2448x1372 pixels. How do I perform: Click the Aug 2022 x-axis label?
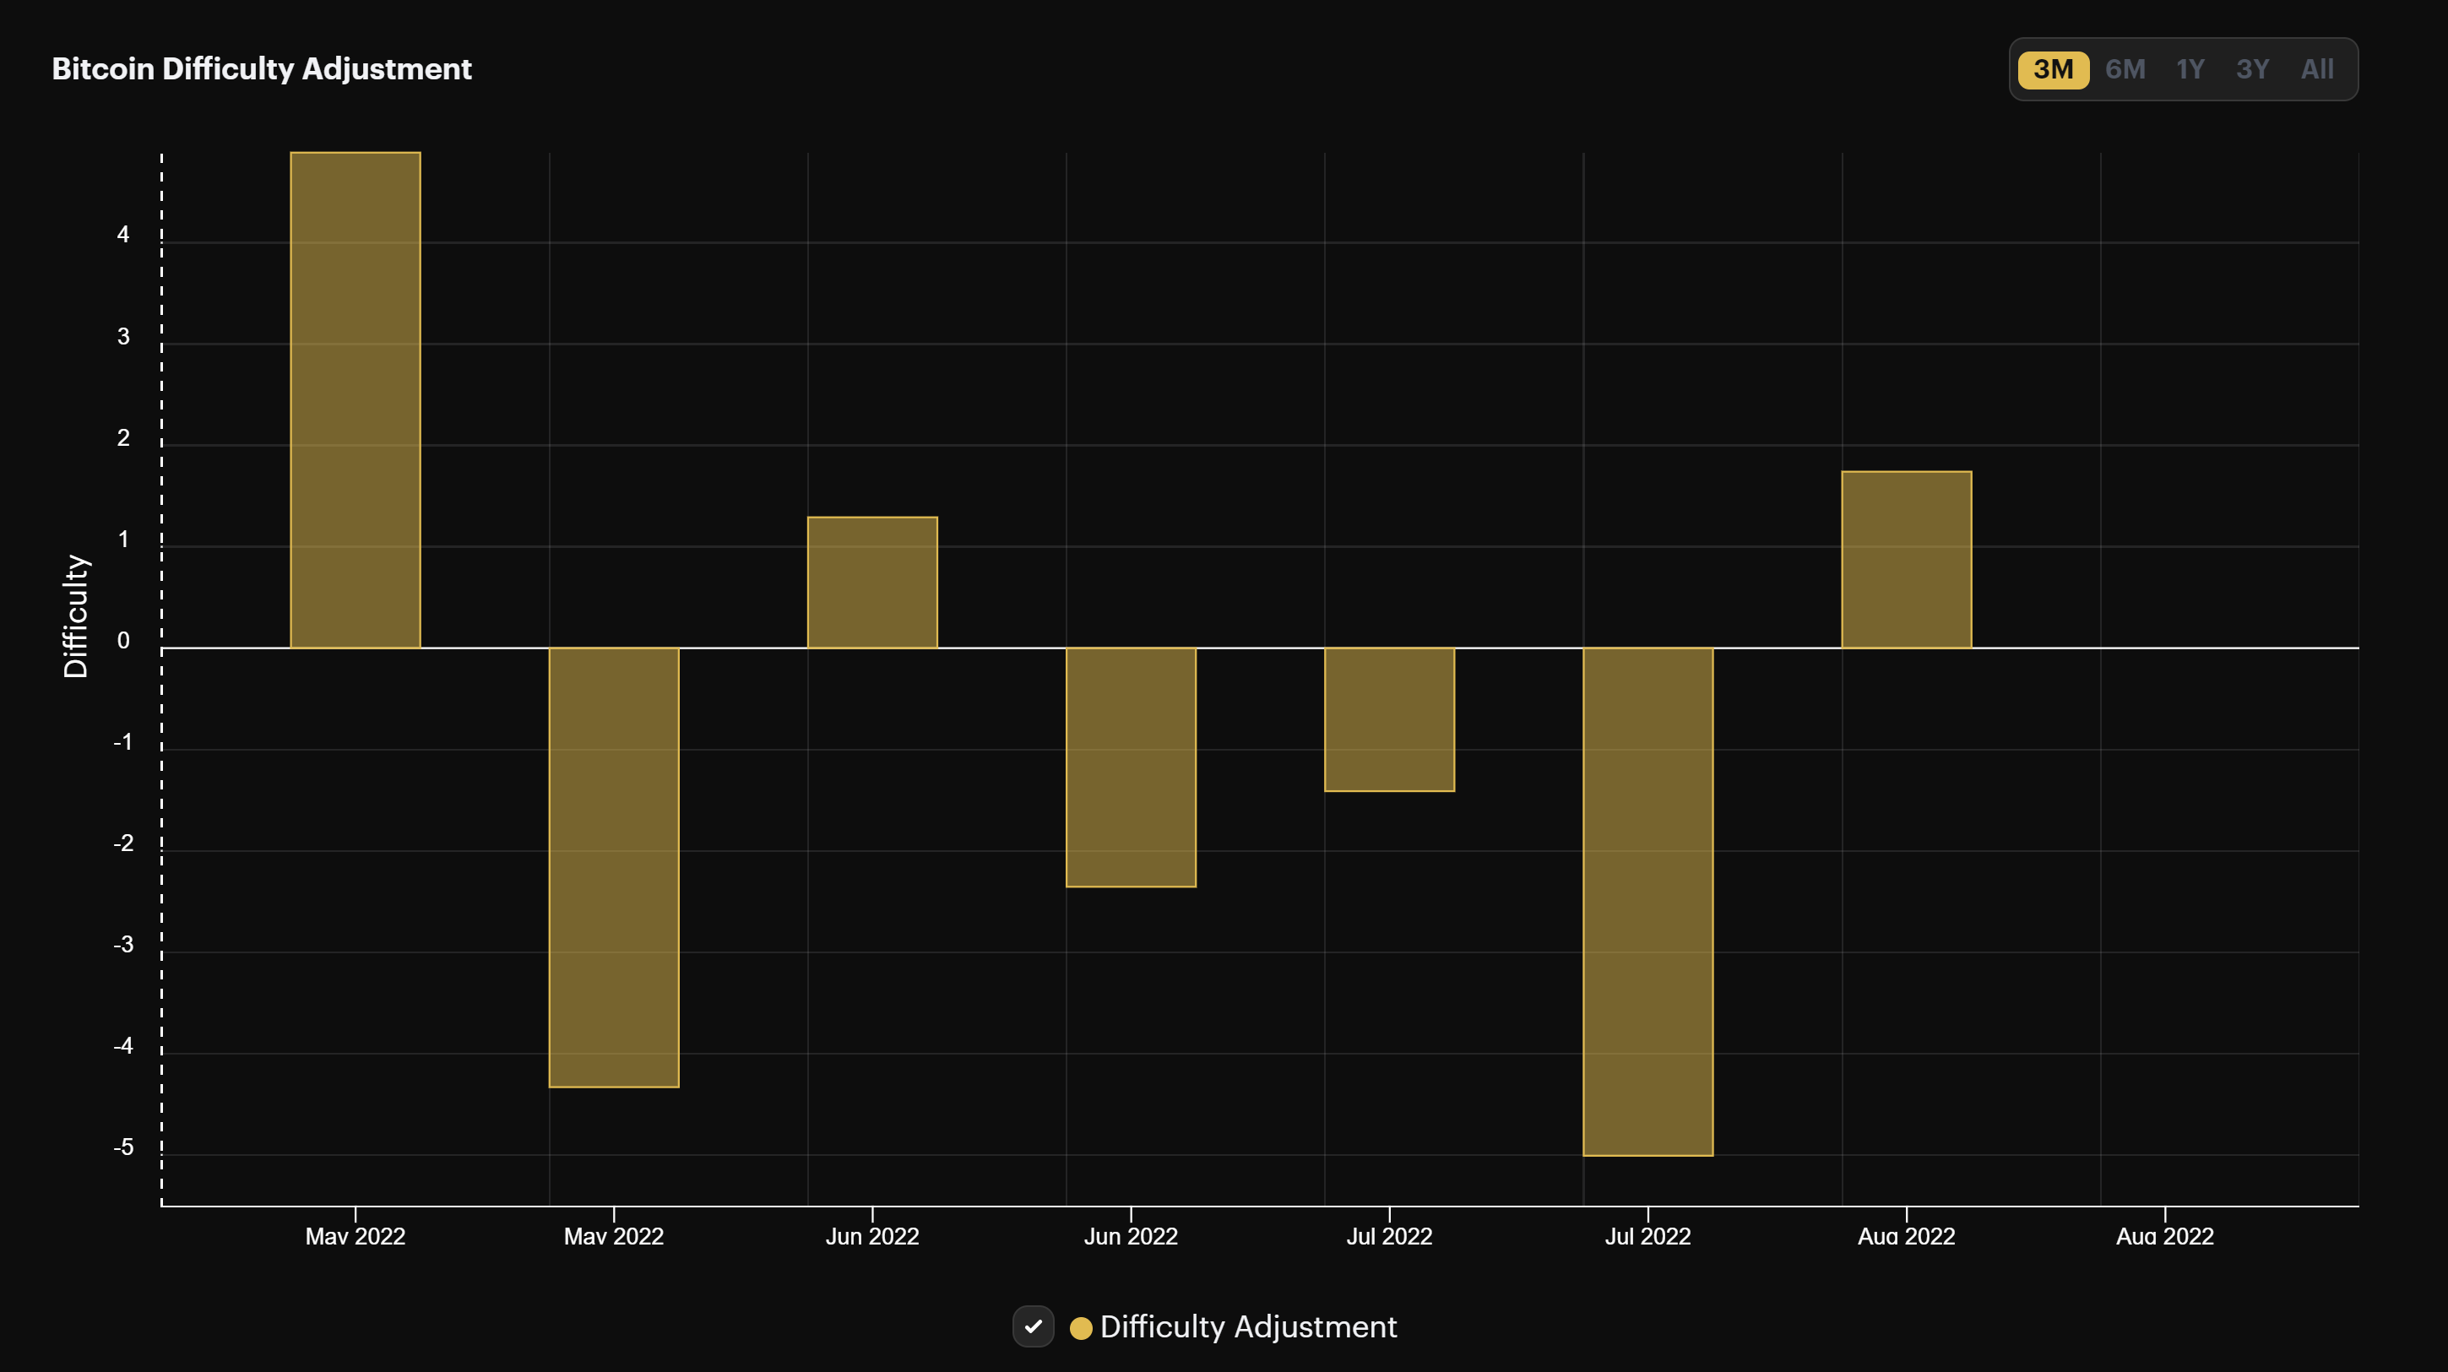point(1905,1236)
